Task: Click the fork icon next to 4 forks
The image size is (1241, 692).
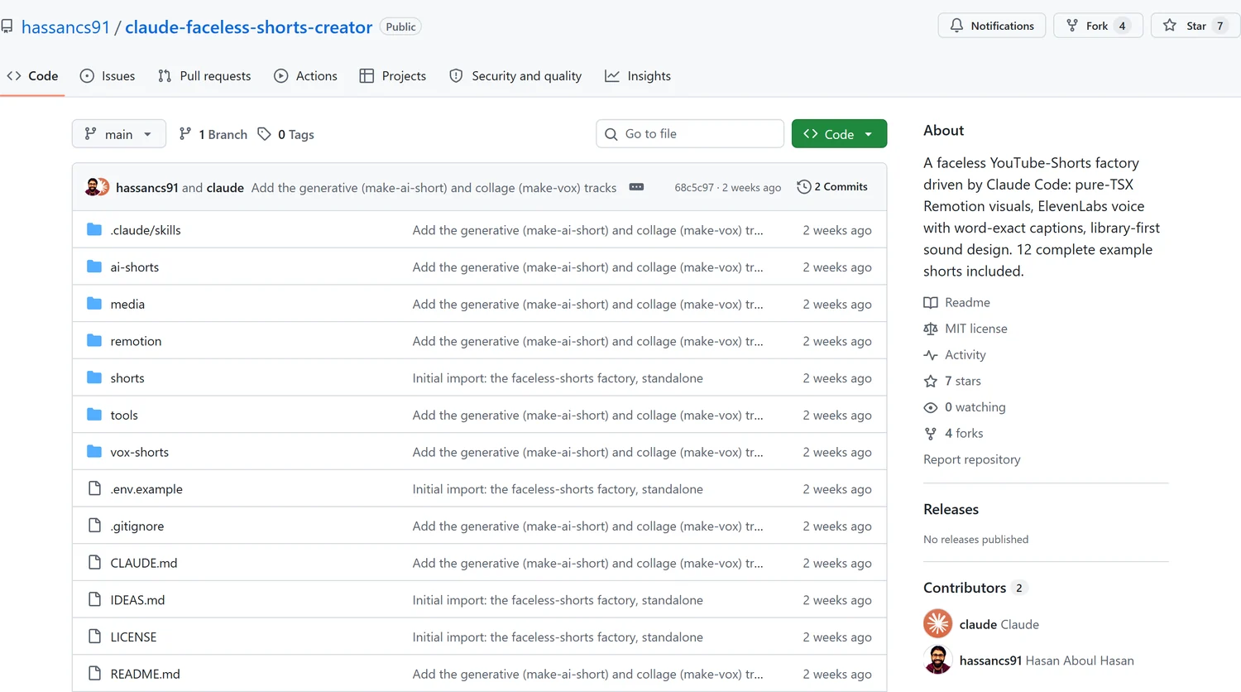Action: coord(931,433)
